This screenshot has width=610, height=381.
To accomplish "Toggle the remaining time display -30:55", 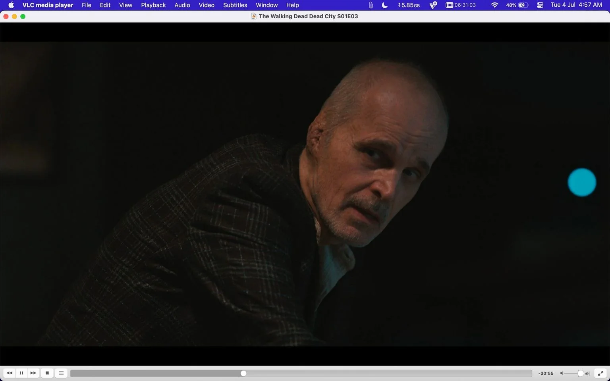I will (546, 373).
